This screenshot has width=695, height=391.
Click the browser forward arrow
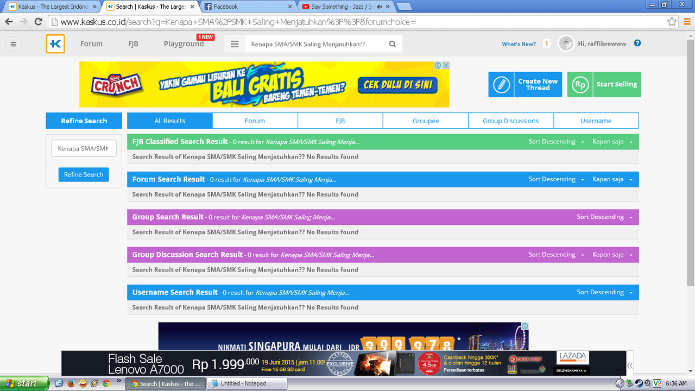pyautogui.click(x=23, y=22)
